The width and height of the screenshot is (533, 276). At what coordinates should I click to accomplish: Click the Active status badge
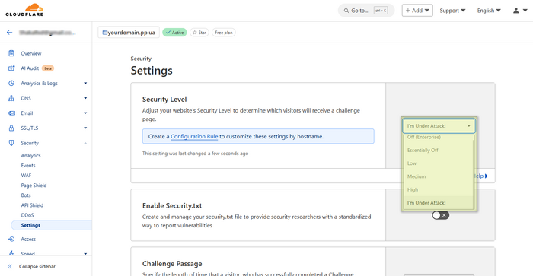pos(174,33)
